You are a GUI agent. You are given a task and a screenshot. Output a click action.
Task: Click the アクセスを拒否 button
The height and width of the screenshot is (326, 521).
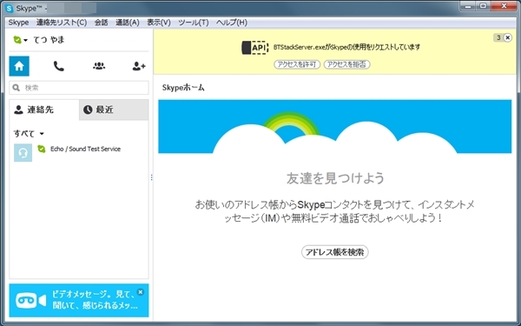pos(346,64)
